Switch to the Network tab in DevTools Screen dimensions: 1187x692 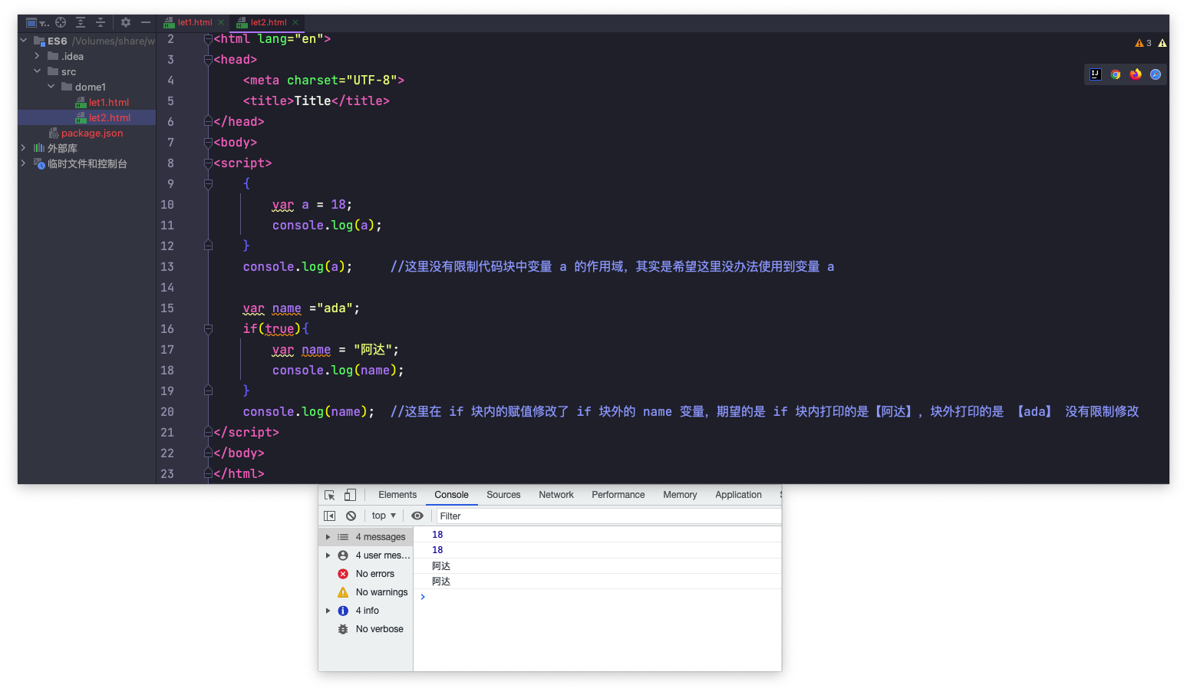[x=556, y=495]
